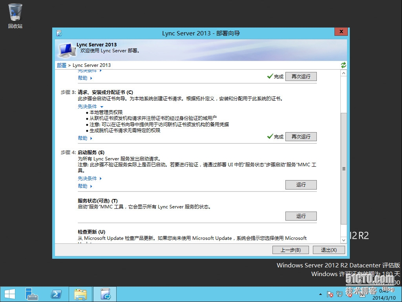
Task: Close the Lync Server deployment wizard
Action: [341, 31]
